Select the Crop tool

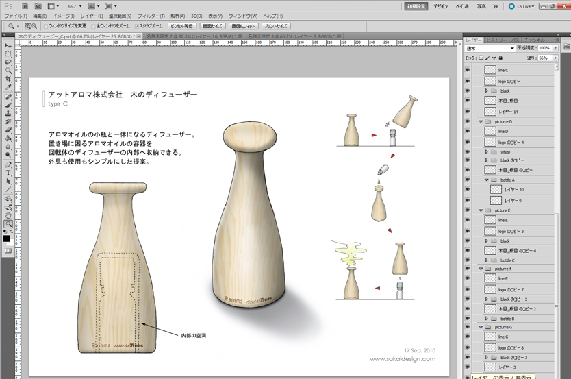point(8,79)
